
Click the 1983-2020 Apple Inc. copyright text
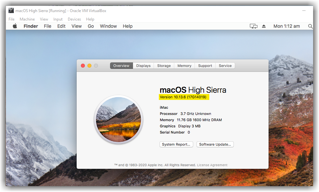pos(155,165)
